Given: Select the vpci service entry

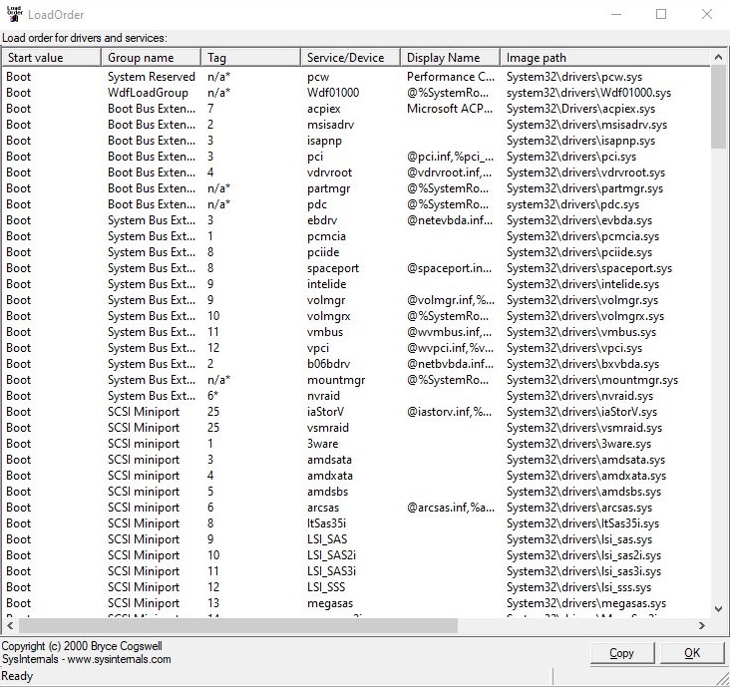Looking at the screenshot, I should [318, 348].
